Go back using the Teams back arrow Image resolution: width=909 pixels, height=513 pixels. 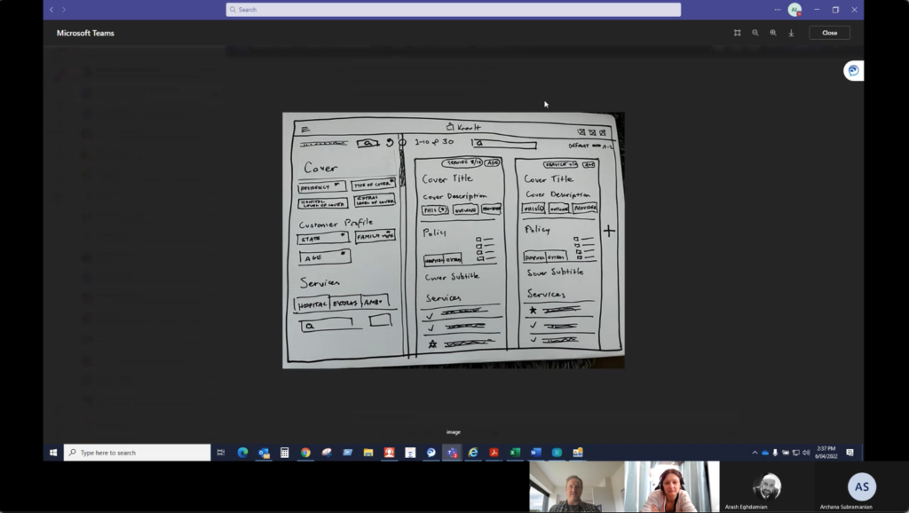tap(51, 10)
